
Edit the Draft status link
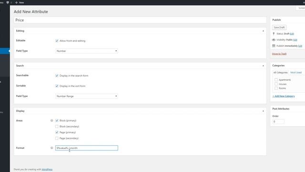click(292, 34)
